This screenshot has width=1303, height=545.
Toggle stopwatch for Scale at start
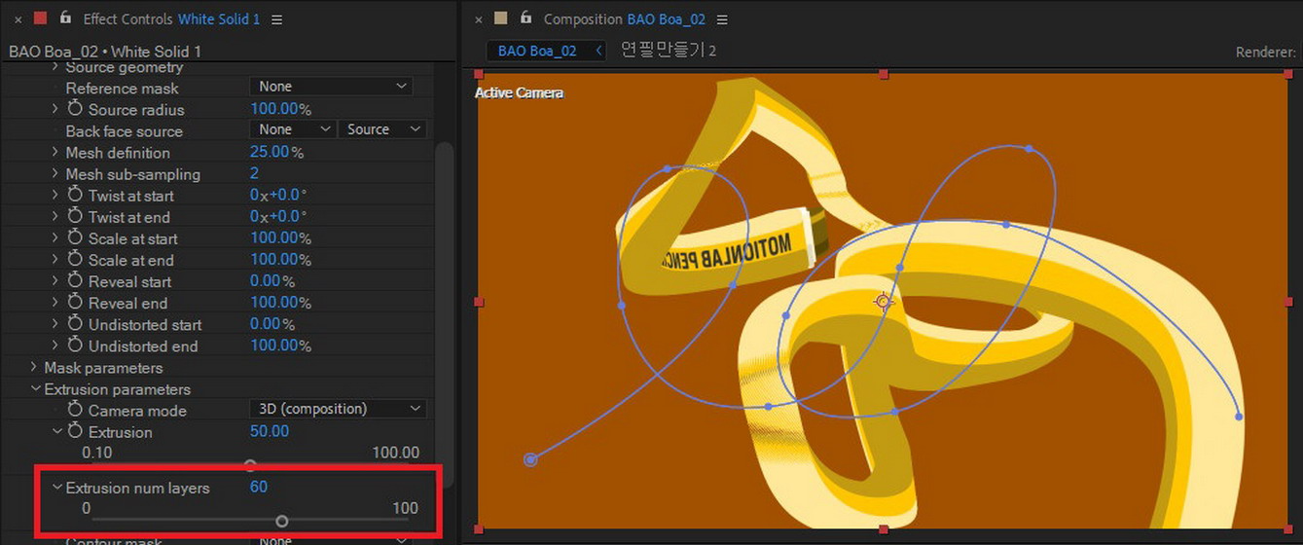[x=75, y=237]
